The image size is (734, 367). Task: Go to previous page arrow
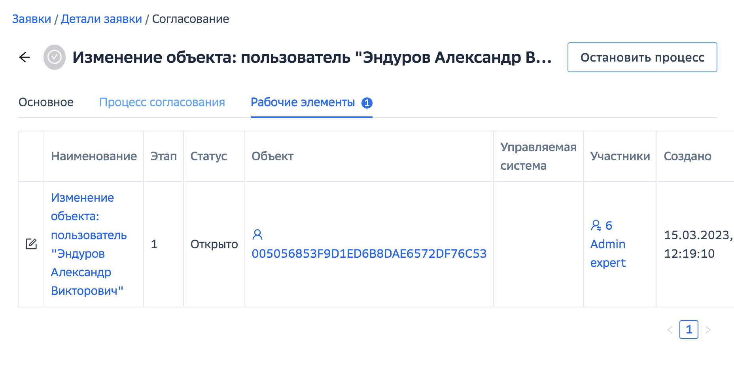coord(670,330)
